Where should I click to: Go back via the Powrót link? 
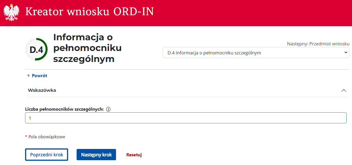(x=39, y=76)
